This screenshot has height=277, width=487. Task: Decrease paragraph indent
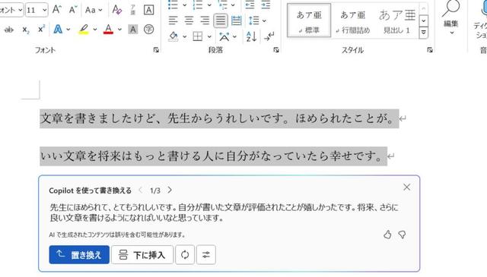coord(250,5)
